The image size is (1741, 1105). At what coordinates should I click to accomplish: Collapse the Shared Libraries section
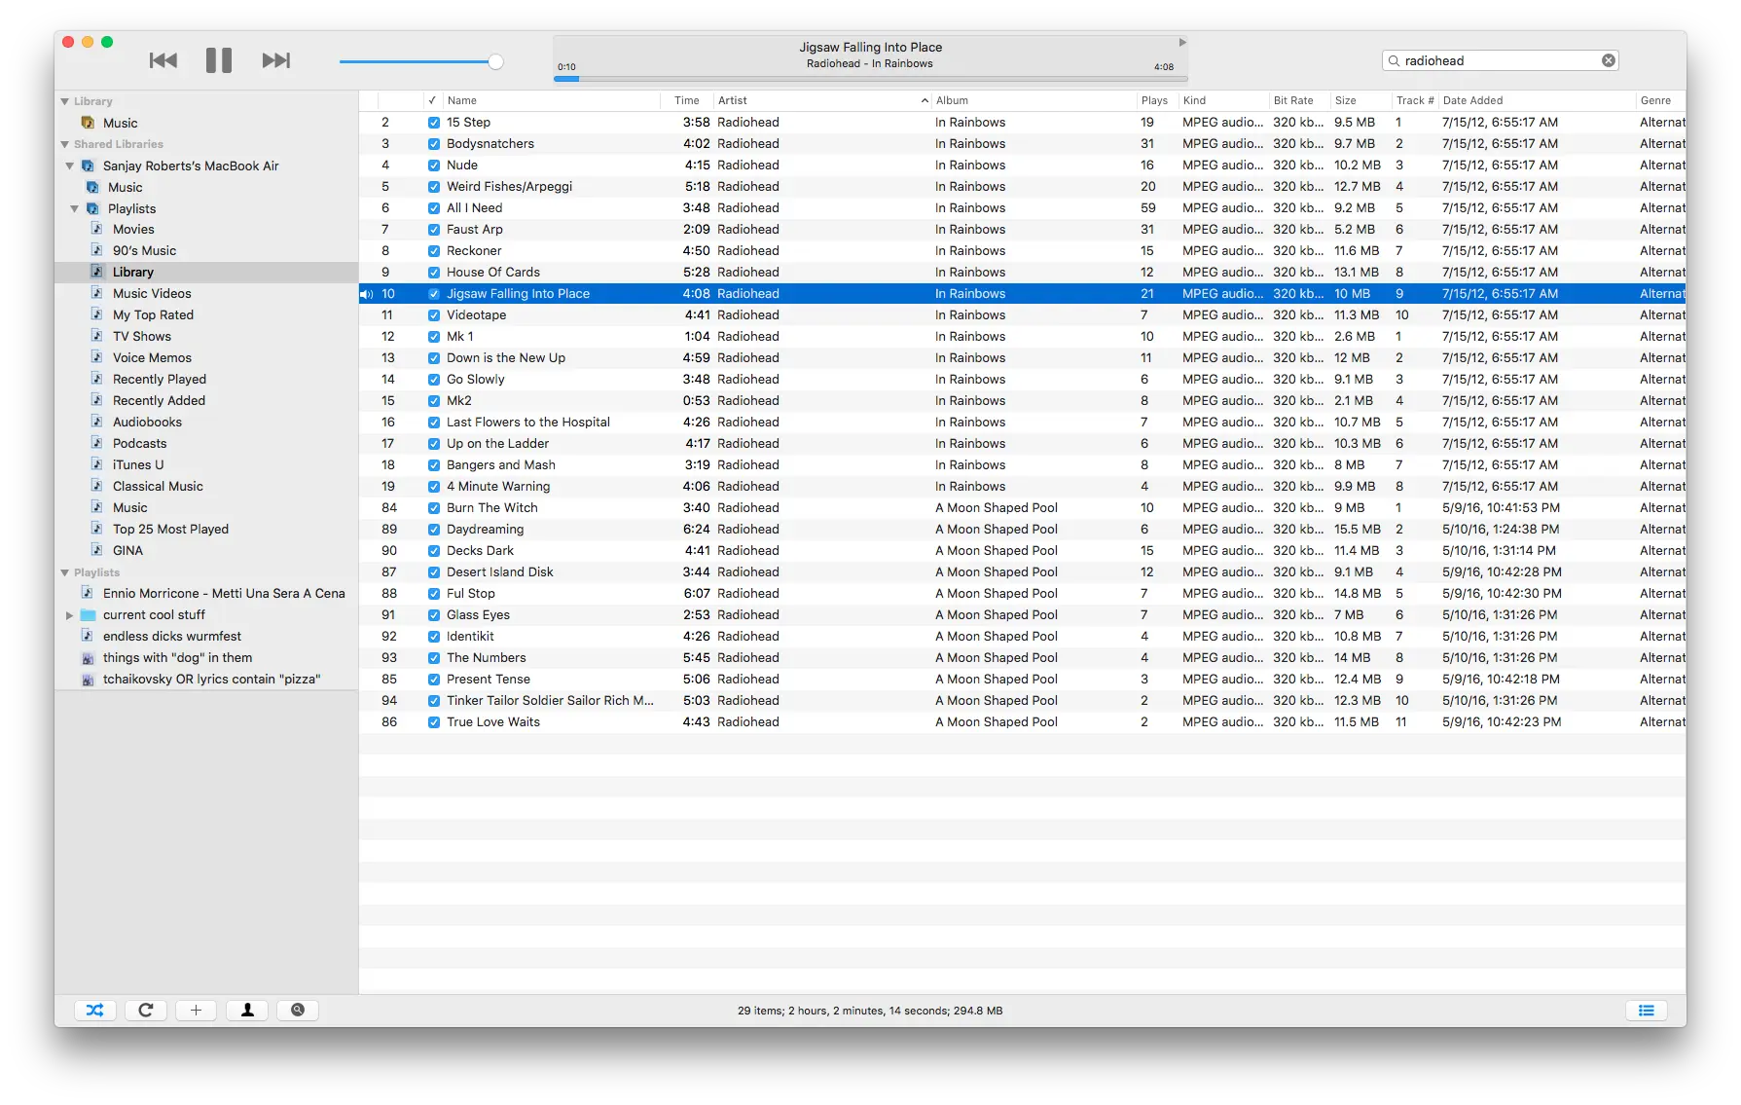pyautogui.click(x=63, y=143)
